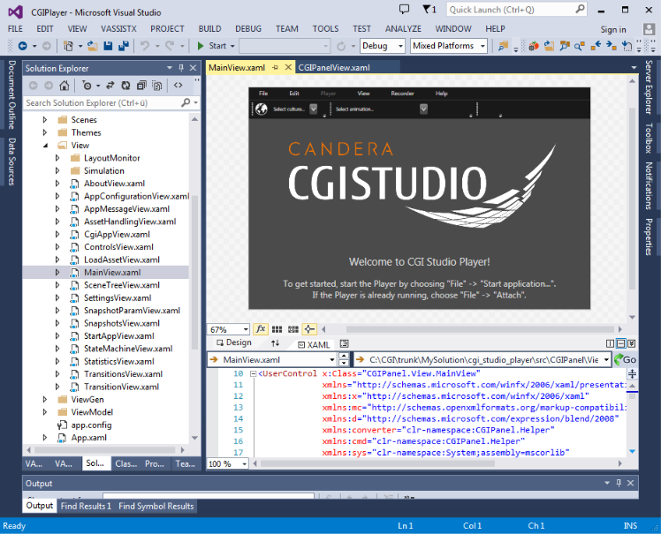Switch to CGIPanelView.xaml tab
The height and width of the screenshot is (534, 661).
tap(334, 67)
